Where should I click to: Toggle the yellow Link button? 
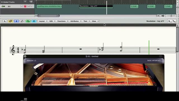pyautogui.click(x=11, y=21)
